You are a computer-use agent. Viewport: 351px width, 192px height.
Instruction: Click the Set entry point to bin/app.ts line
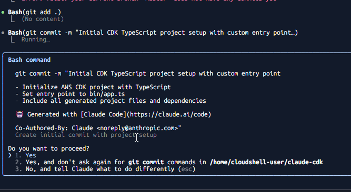(70, 94)
